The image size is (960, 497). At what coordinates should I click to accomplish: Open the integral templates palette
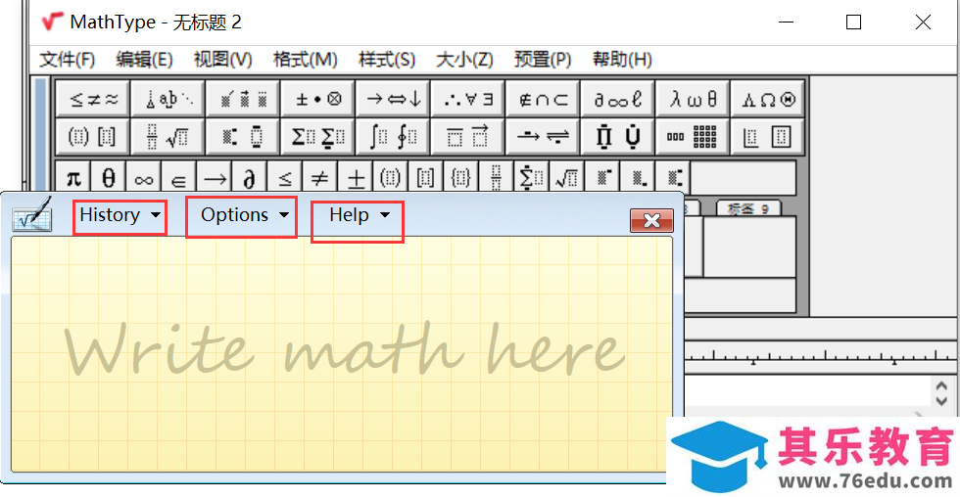[393, 136]
